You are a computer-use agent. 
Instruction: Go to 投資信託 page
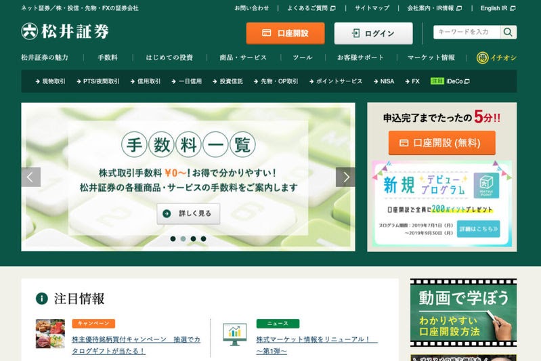tap(228, 81)
